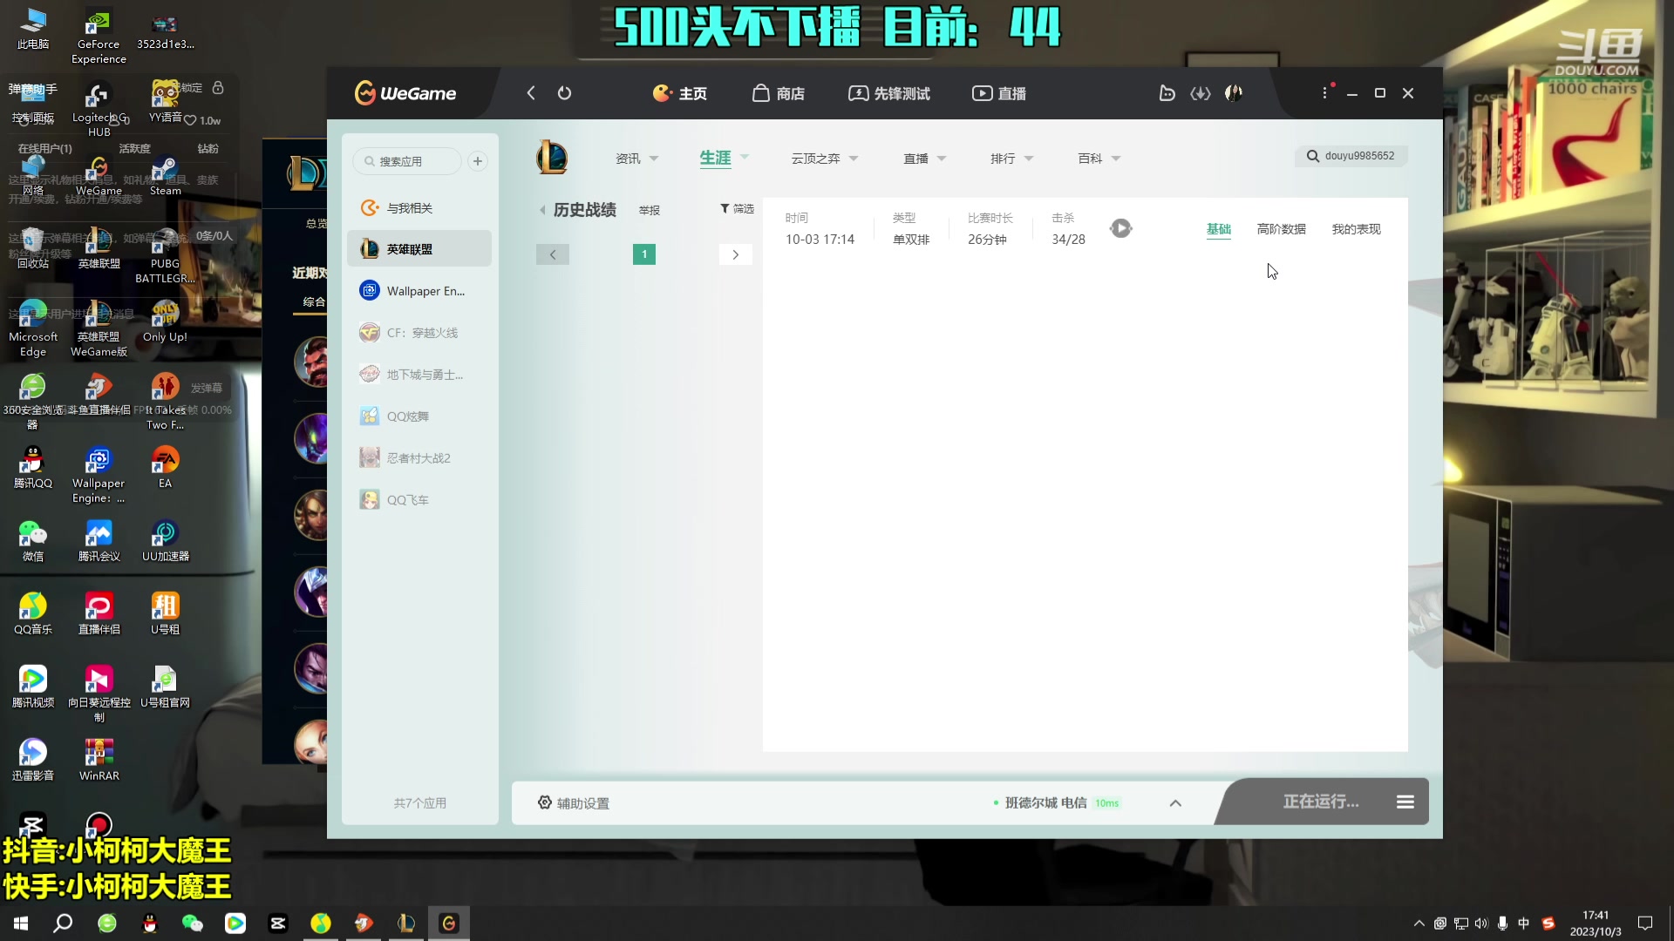Open WeGame 主页 home tab
The width and height of the screenshot is (1674, 941).
680,93
